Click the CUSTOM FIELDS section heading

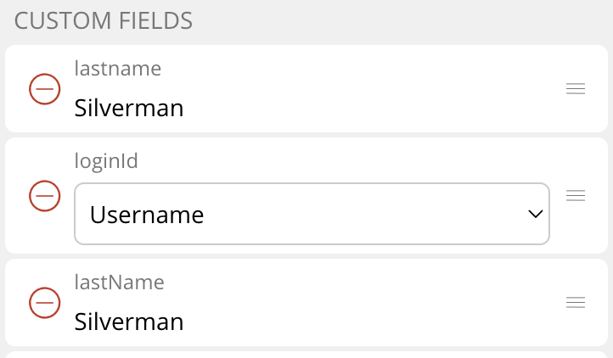point(104,20)
